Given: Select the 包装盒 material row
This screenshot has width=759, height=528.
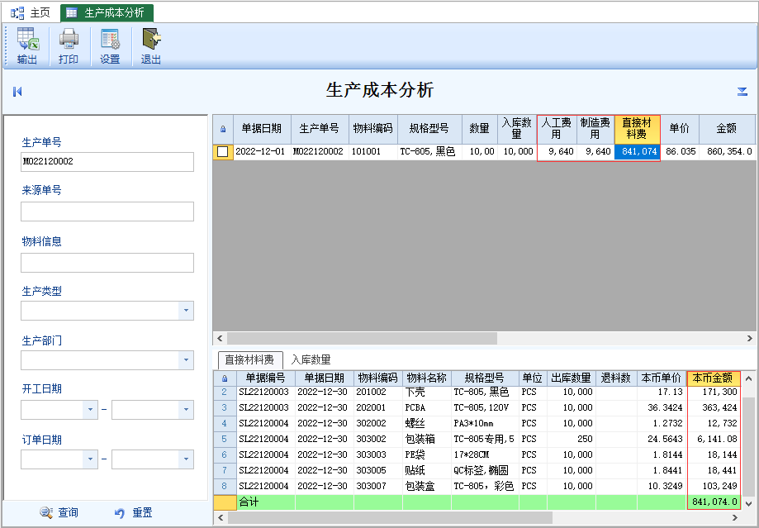Looking at the screenshot, I should pyautogui.click(x=477, y=486).
